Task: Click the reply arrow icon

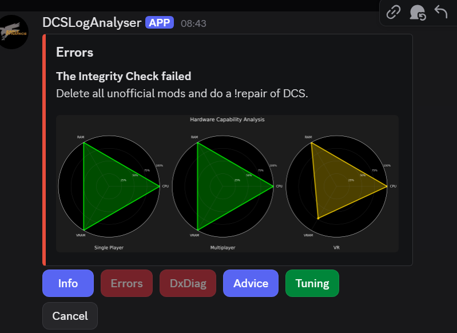Action: pos(440,12)
